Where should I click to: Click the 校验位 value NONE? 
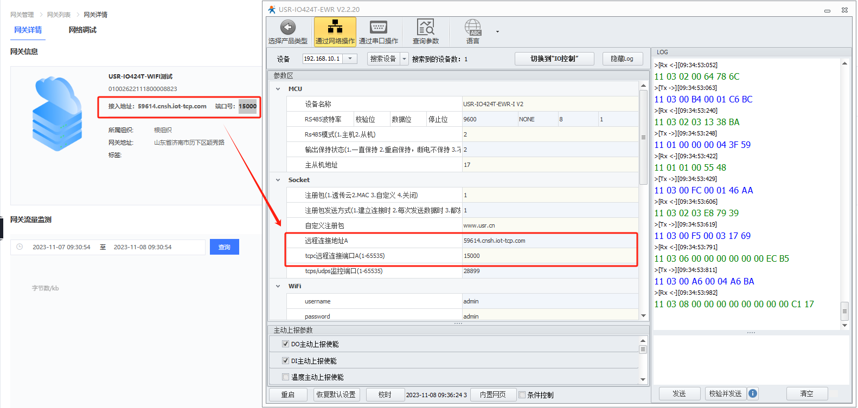pyautogui.click(x=537, y=119)
